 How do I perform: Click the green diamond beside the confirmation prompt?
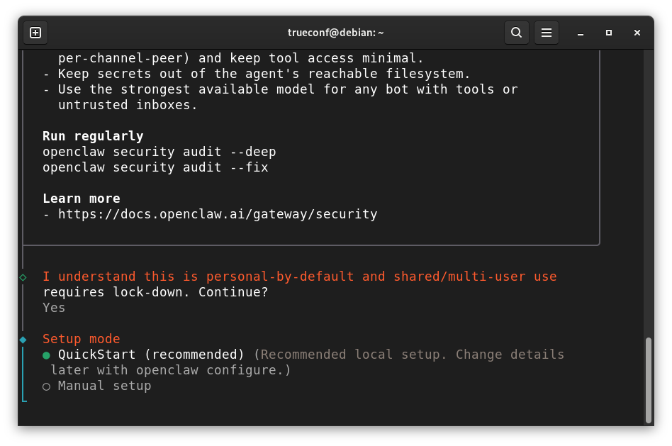(23, 277)
